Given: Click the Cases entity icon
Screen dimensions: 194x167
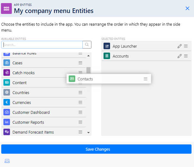Looking at the screenshot, I should click(x=7, y=63).
